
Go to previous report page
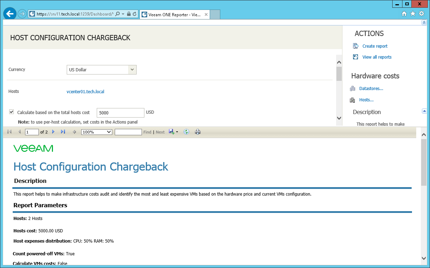[19, 132]
